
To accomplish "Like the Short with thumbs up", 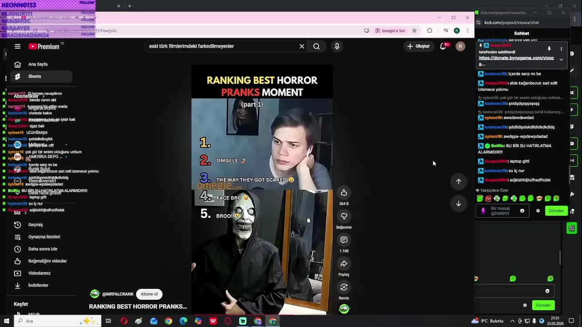I will tap(344, 193).
